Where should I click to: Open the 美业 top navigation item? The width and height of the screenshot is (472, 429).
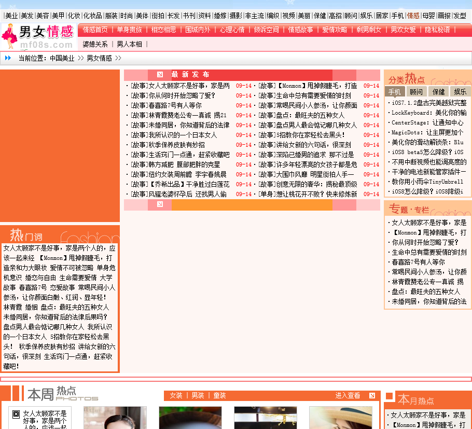(12, 16)
